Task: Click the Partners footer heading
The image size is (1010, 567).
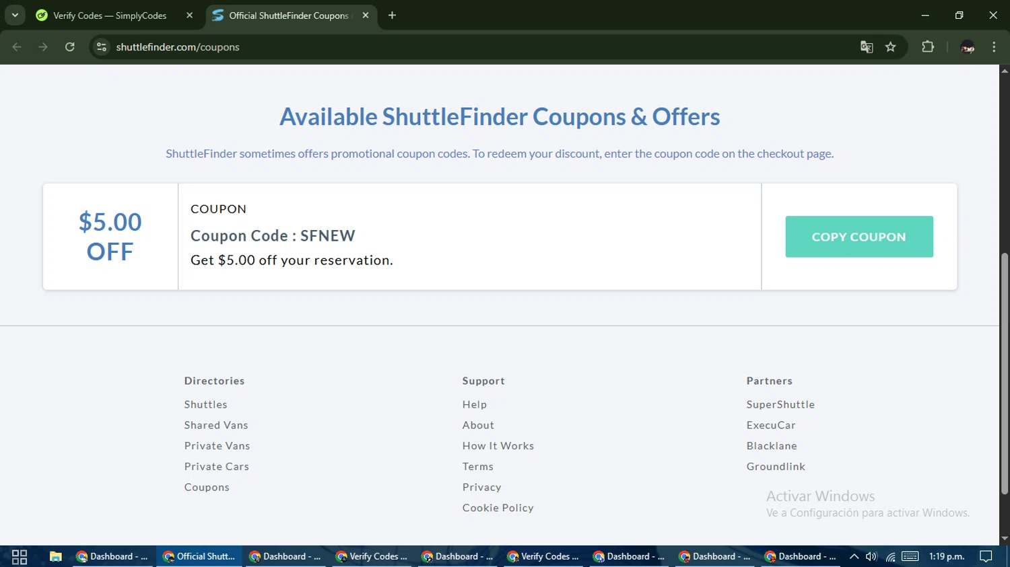Action: (x=770, y=381)
